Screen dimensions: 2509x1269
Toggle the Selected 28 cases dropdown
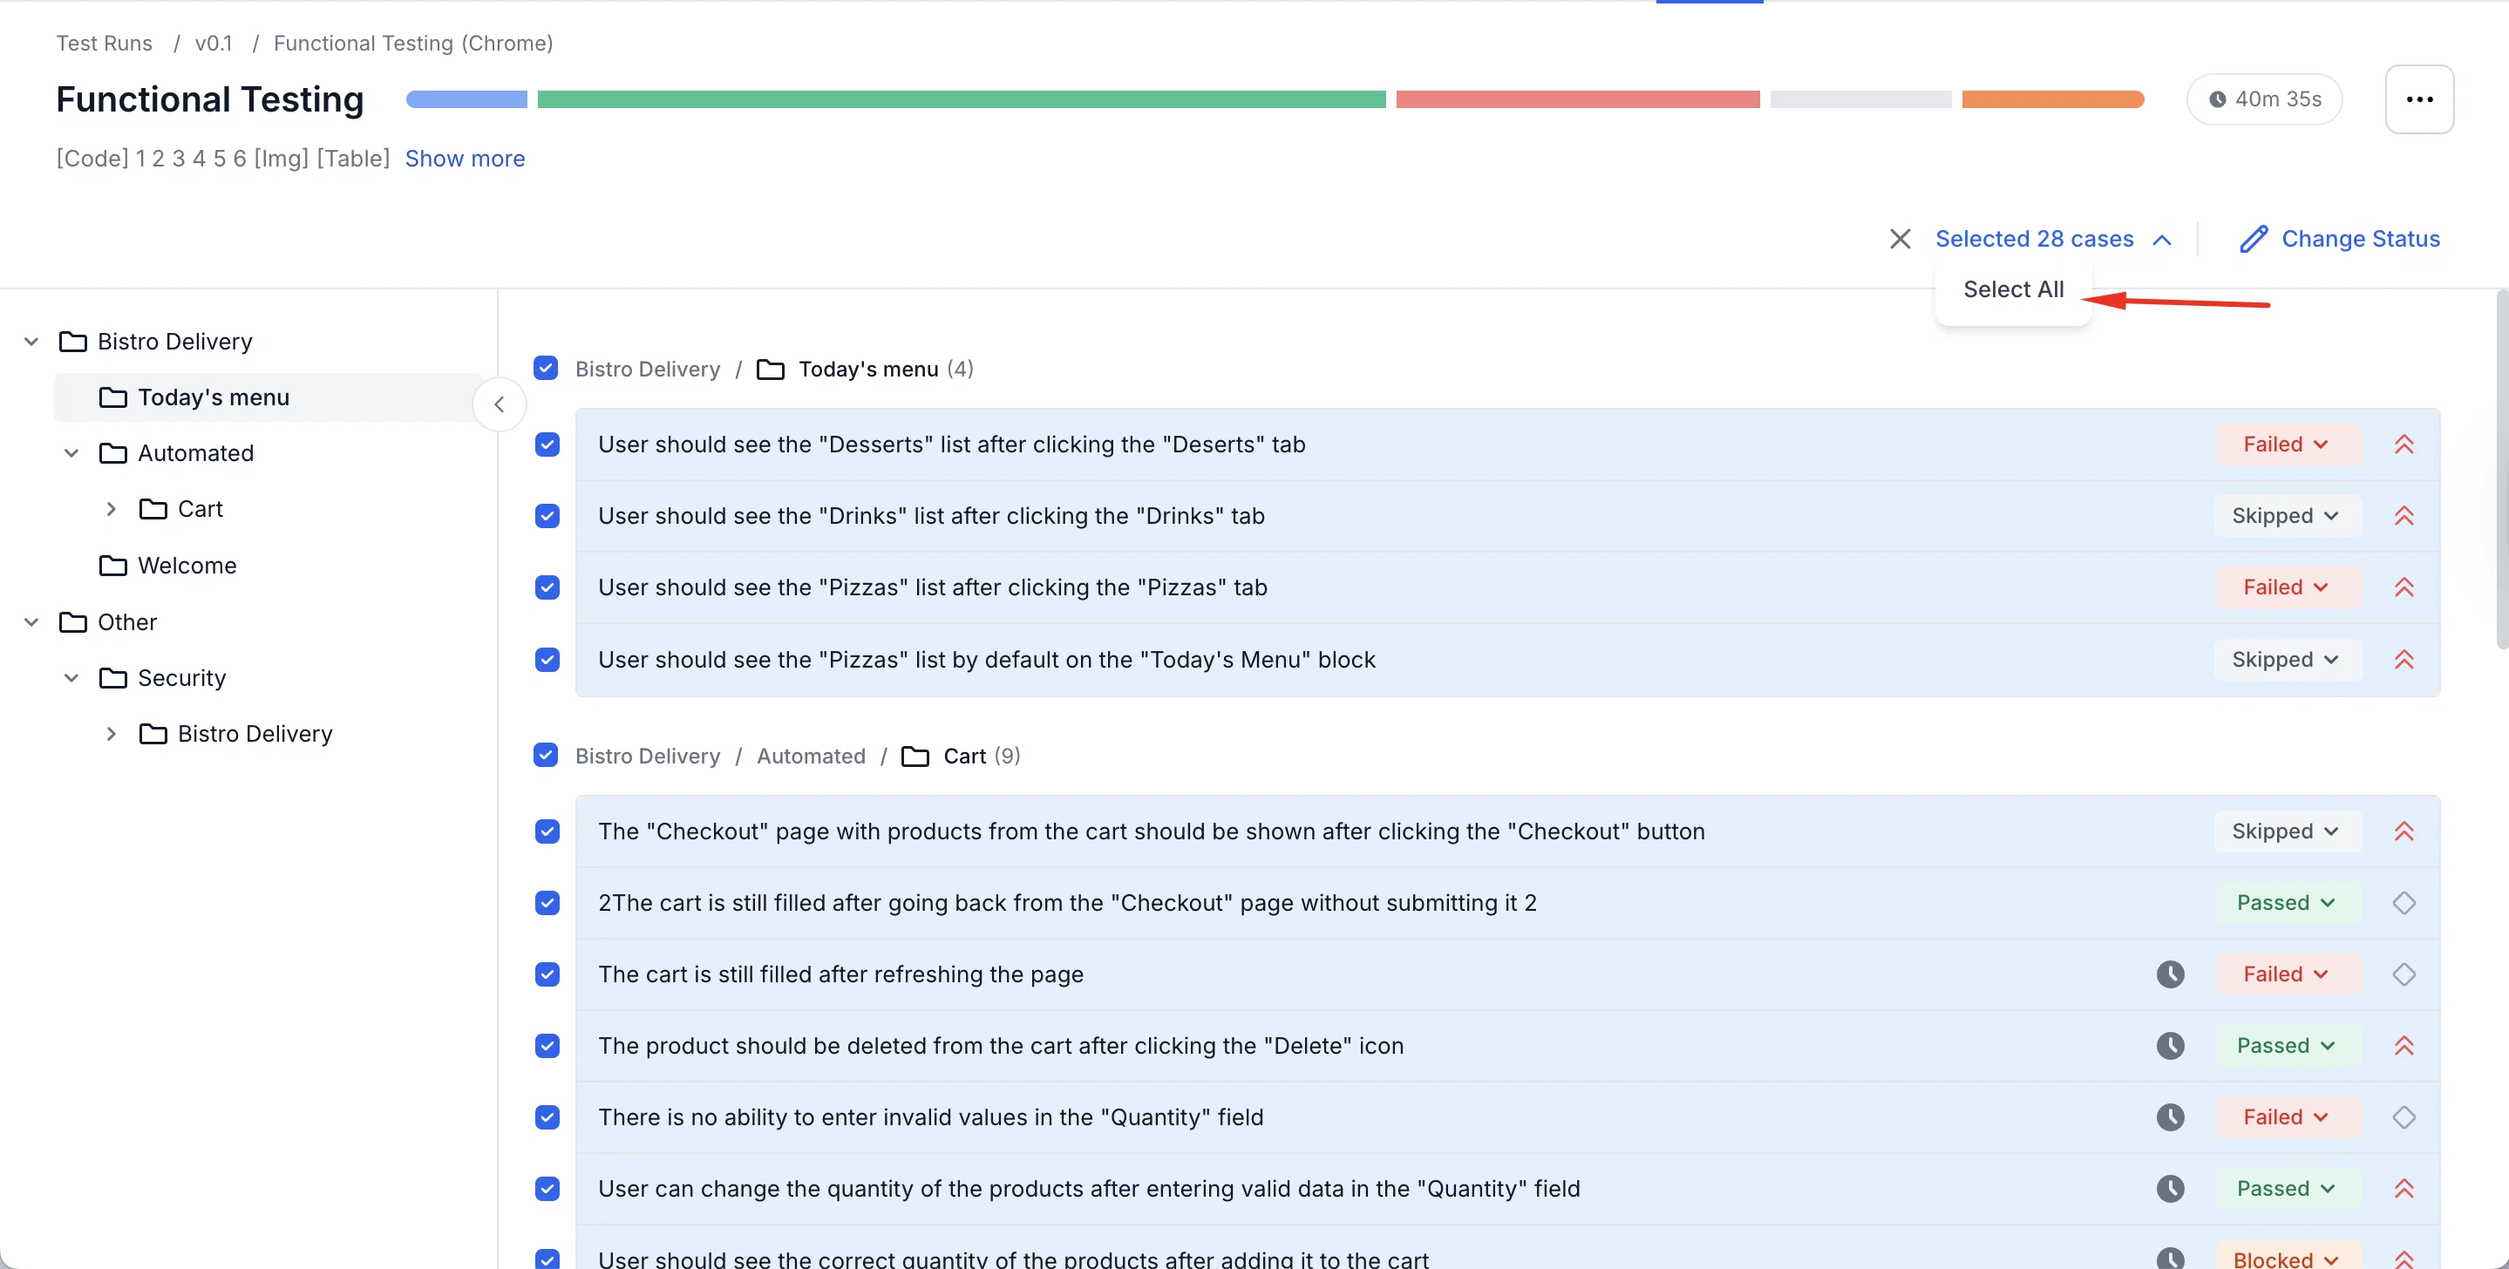(x=2052, y=239)
